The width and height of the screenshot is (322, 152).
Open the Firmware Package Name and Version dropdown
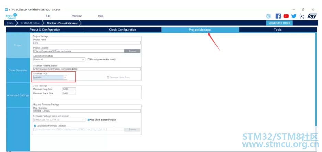click(x=59, y=120)
